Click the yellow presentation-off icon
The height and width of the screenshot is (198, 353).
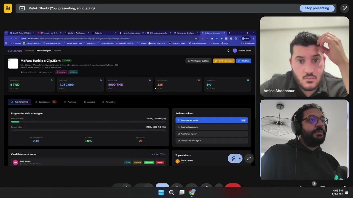(8, 8)
